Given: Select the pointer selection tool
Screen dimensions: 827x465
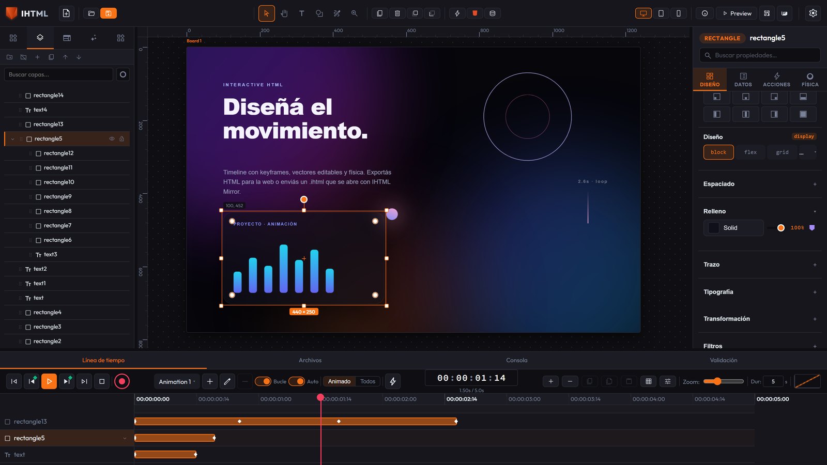Looking at the screenshot, I should pos(267,13).
